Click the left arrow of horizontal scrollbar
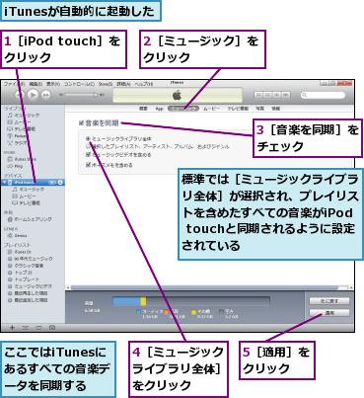The image size is (364, 398). [x=68, y=287]
